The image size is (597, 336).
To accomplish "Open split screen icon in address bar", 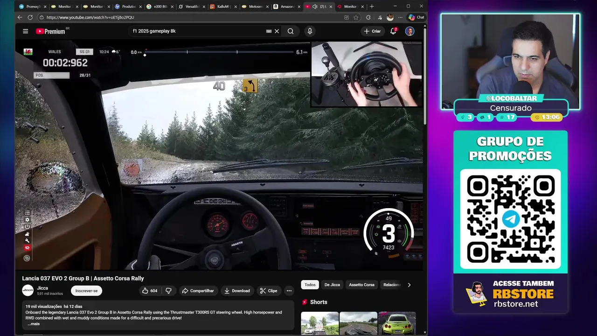I will pos(346,17).
